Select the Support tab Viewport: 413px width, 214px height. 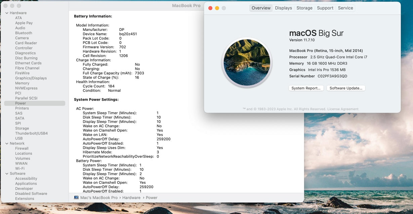(x=325, y=8)
